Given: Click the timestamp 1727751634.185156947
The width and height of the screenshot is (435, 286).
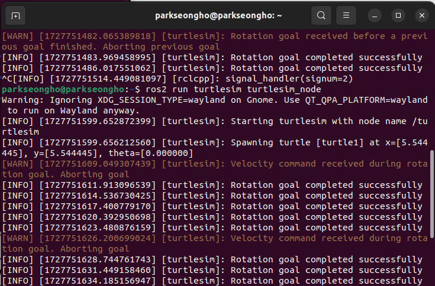Looking at the screenshot, I should click(98, 281).
